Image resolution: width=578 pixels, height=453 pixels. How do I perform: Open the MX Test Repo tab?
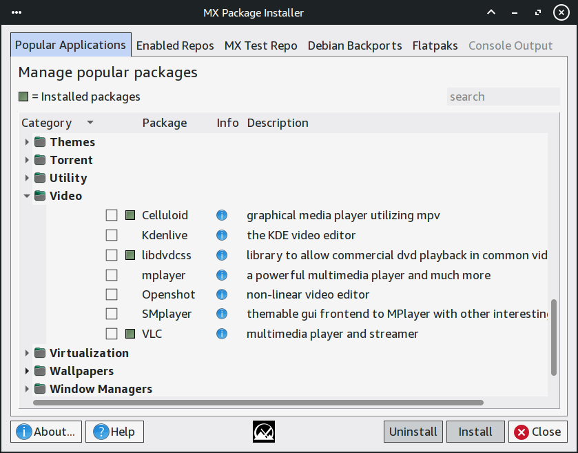tap(260, 46)
